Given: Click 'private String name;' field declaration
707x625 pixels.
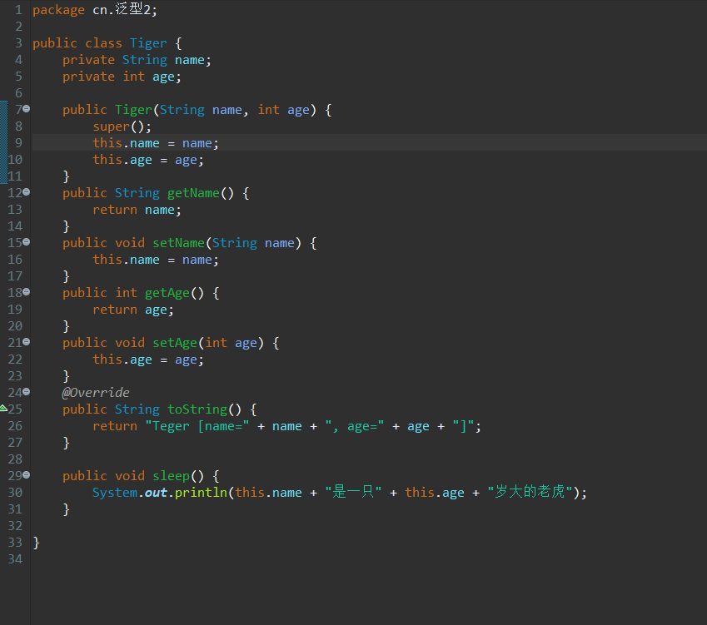Looking at the screenshot, I should 137,60.
